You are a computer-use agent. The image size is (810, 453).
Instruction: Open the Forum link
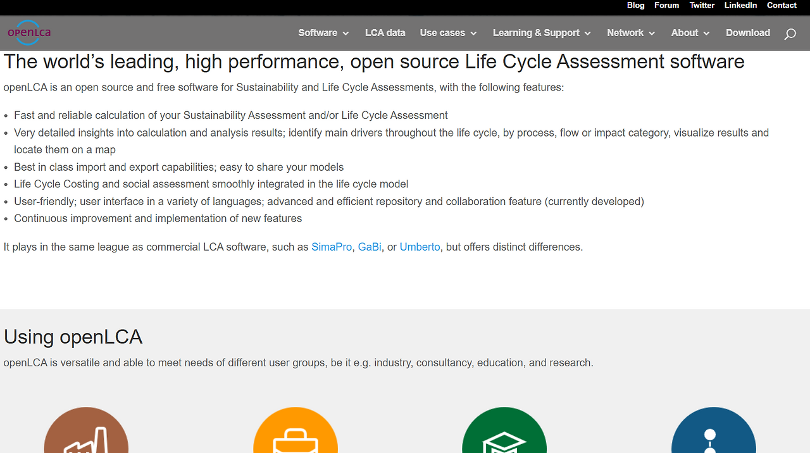tap(666, 5)
